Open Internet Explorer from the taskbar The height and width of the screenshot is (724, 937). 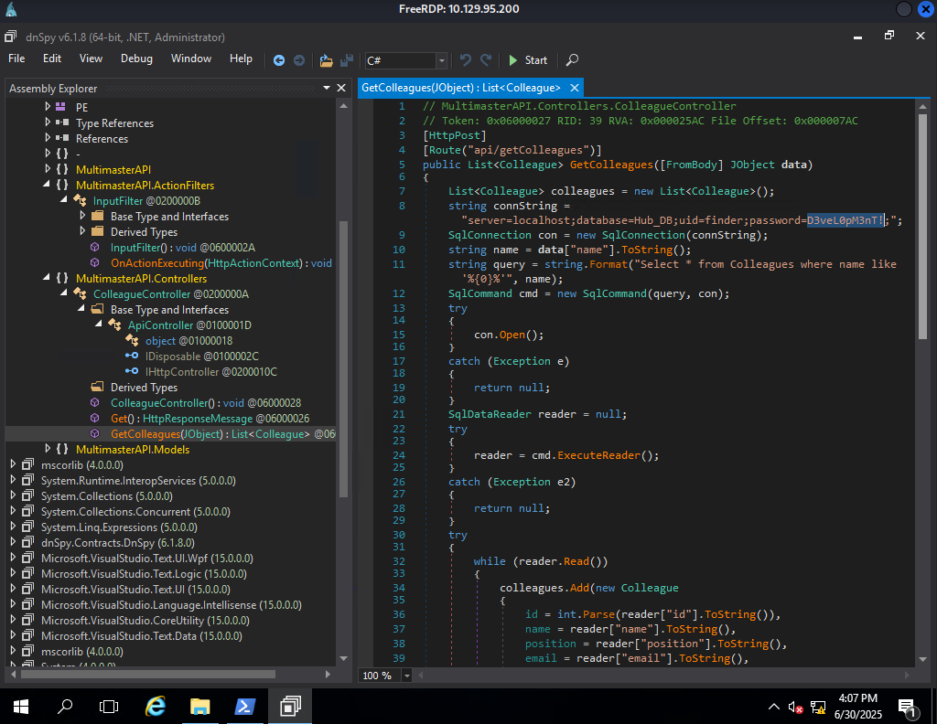click(156, 706)
